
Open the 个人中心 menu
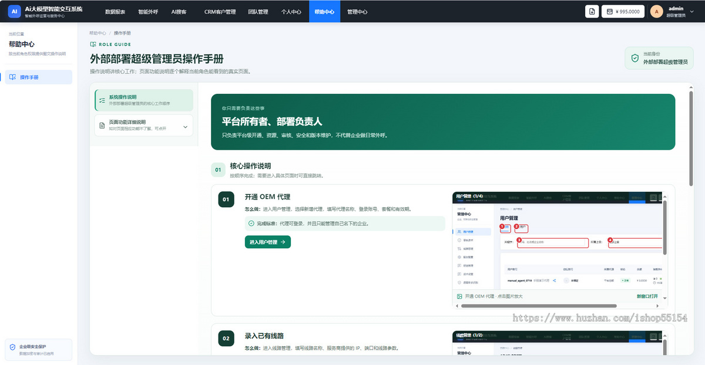(291, 12)
